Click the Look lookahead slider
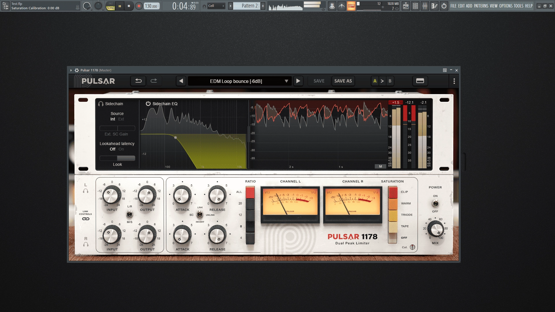Viewport: 555px width, 312px height. 117,158
